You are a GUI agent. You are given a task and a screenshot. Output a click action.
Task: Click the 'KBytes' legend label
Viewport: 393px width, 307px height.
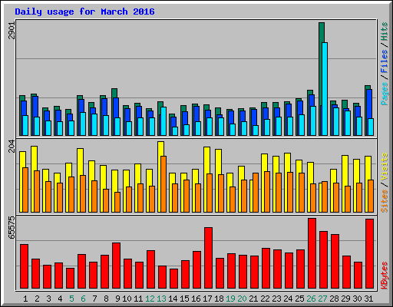point(385,276)
